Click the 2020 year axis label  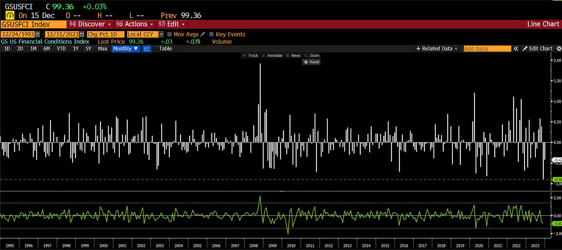[479, 245]
